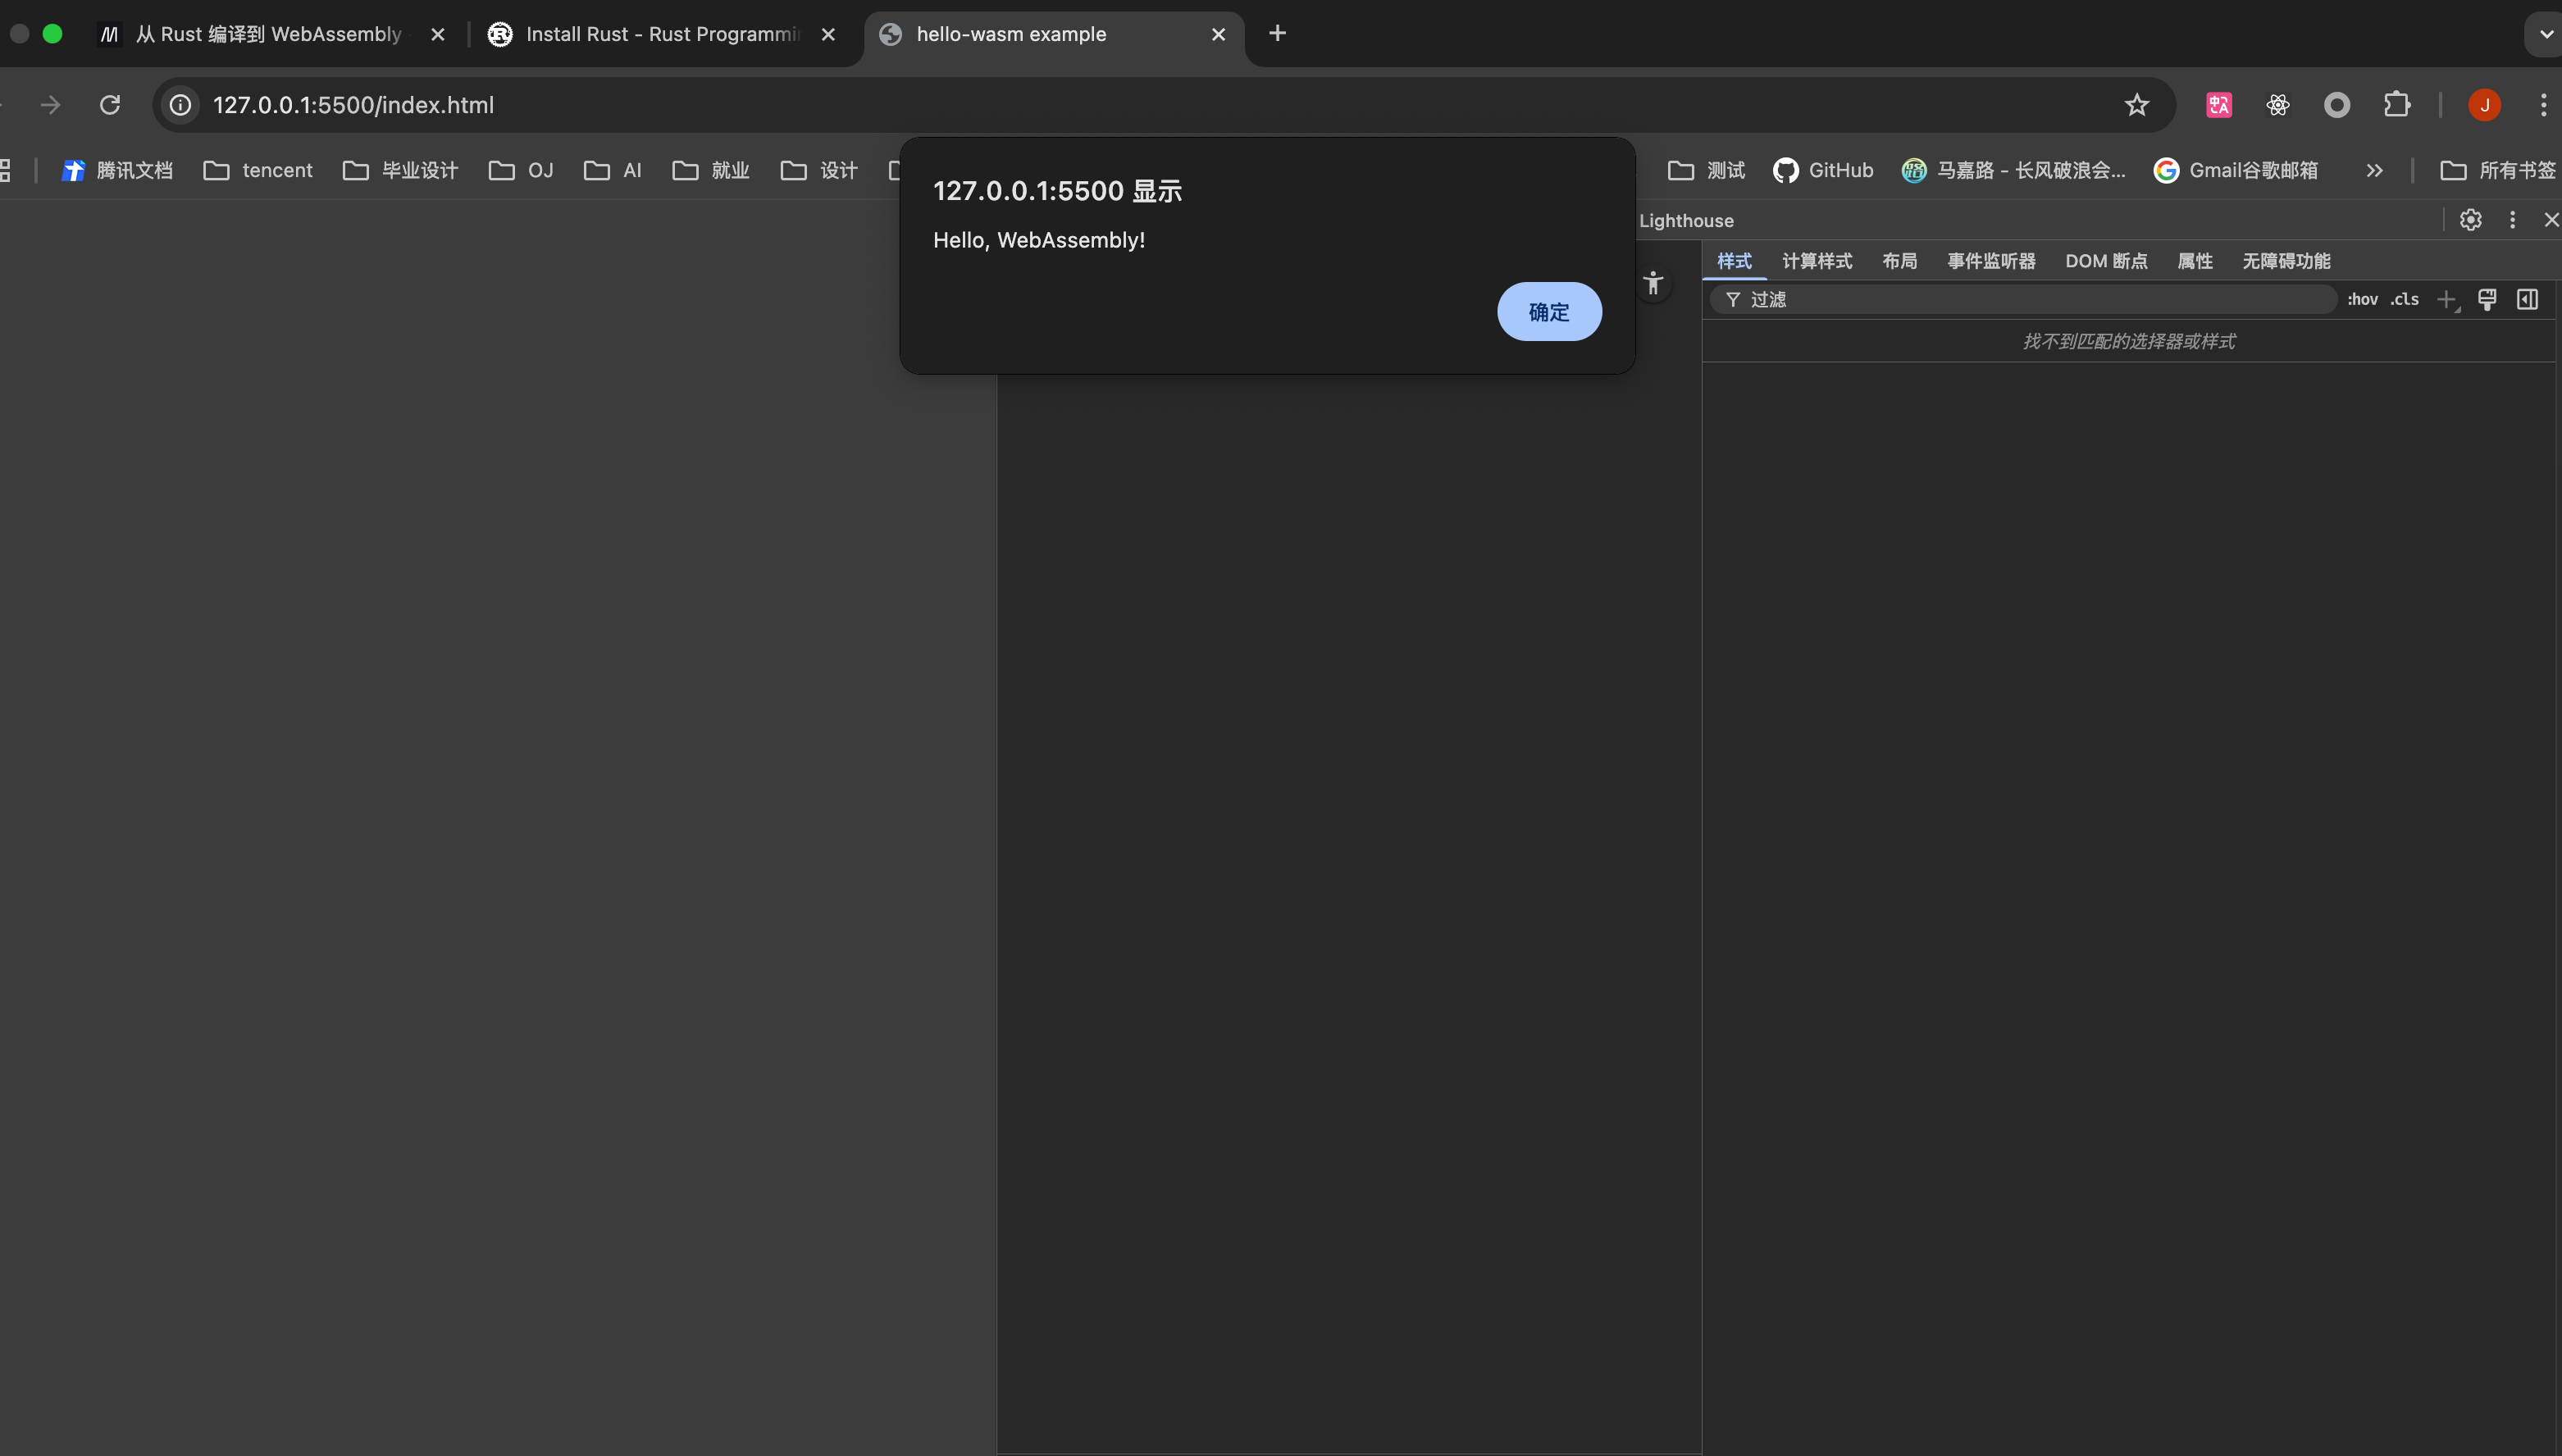Open the rendering emulation paintbrush icon
The height and width of the screenshot is (1456, 2562).
pos(2487,299)
